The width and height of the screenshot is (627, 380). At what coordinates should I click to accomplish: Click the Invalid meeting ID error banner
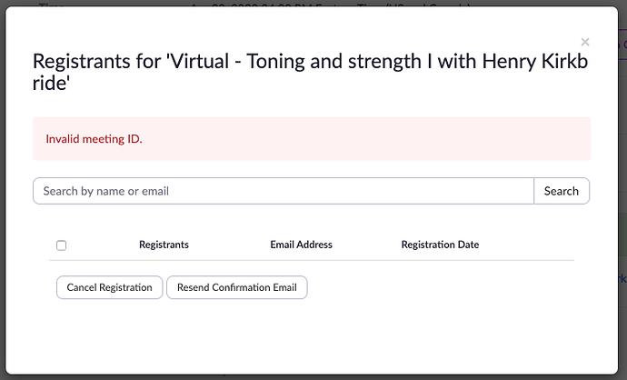click(x=312, y=139)
